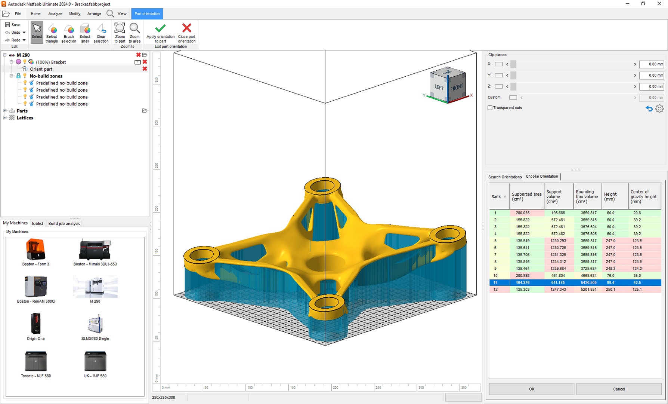Click the Apply orientation to part checkmark
This screenshot has height=404, width=668.
(x=160, y=29)
